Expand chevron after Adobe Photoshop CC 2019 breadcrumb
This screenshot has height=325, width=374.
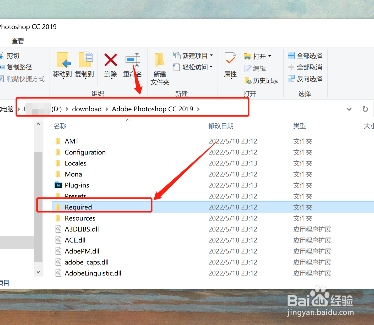198,109
